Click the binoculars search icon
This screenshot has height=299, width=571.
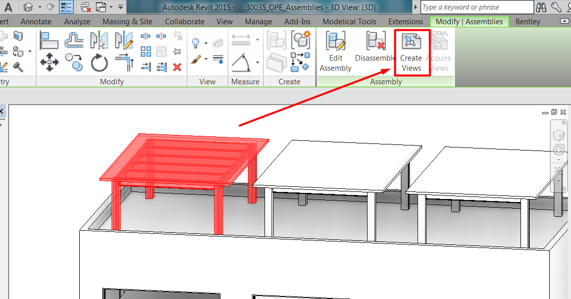tap(541, 7)
